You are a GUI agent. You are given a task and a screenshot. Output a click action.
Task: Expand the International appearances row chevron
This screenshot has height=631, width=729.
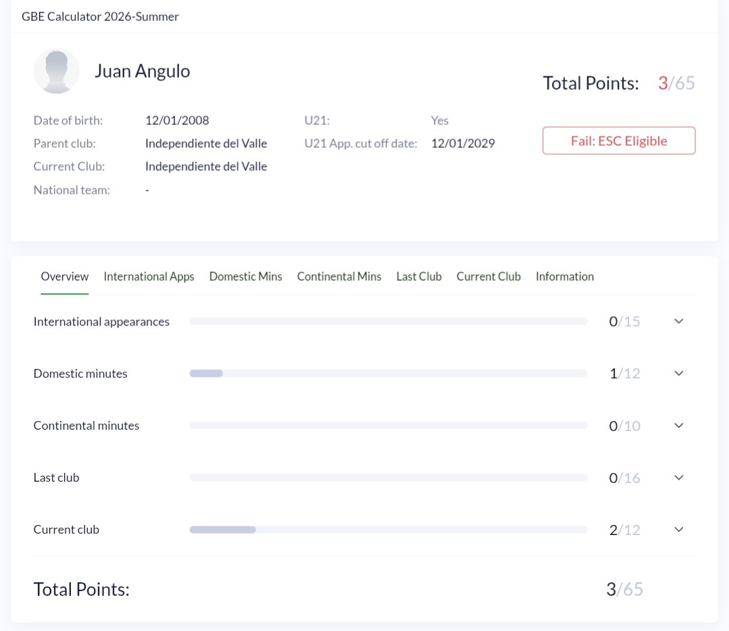pos(679,322)
